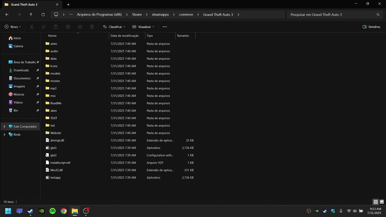Click the Paste clipboard icon
Image resolution: width=386 pixels, height=217 pixels.
pyautogui.click(x=56, y=27)
